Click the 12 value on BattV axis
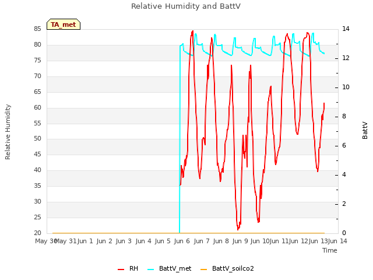The width and height of the screenshot is (373, 280). tap(346, 58)
